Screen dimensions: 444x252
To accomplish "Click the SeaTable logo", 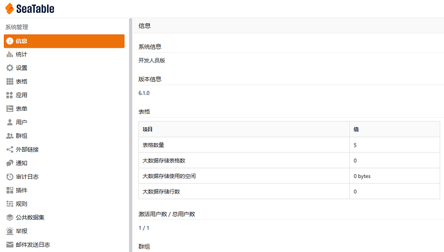I will click(30, 8).
